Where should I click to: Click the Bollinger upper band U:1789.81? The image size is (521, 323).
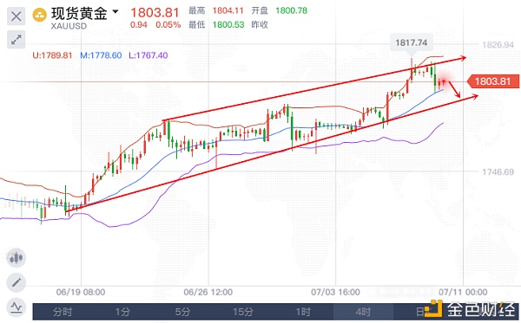(52, 55)
